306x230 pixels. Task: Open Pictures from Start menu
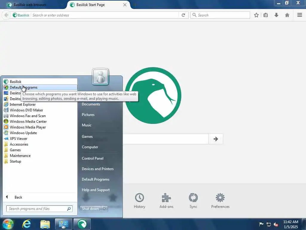[88, 115]
